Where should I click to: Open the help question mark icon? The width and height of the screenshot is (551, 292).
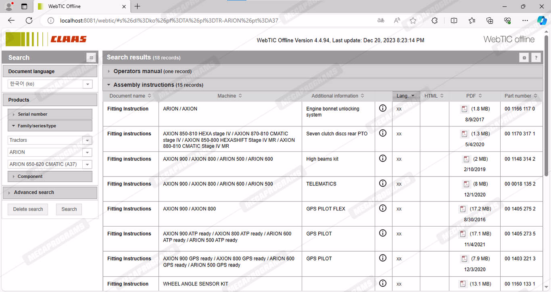tap(536, 58)
